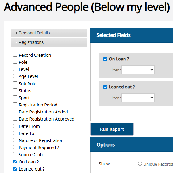
Task: Uncheck On Loan in Selected Fields
Action: (x=105, y=59)
